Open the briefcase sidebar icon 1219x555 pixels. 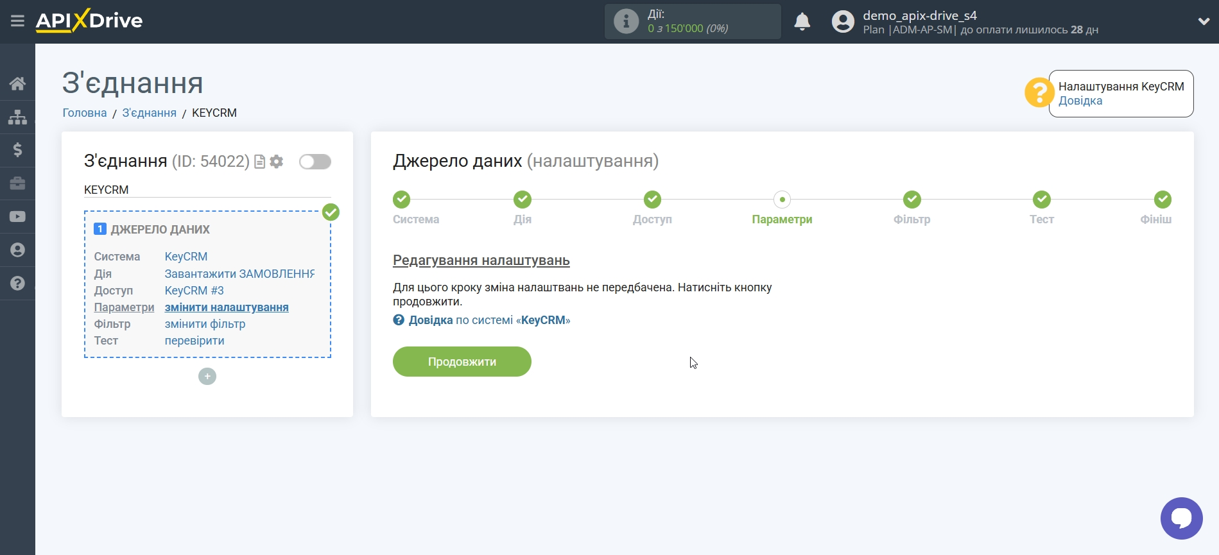(x=17, y=184)
